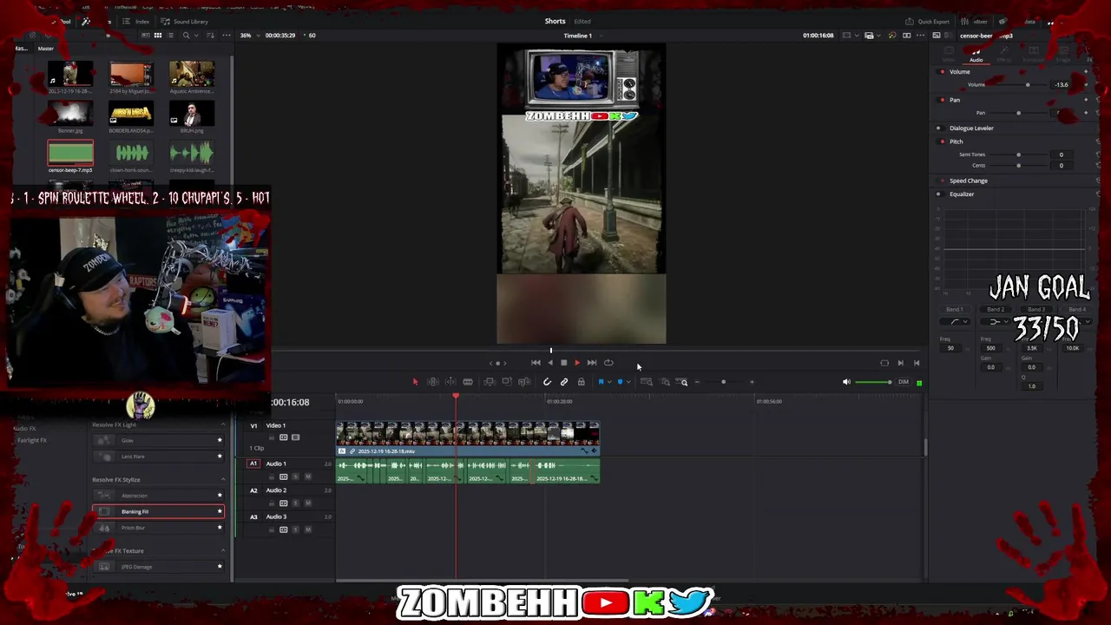
Task: Collapse the Resolve FX Stylize category
Action: click(223, 479)
